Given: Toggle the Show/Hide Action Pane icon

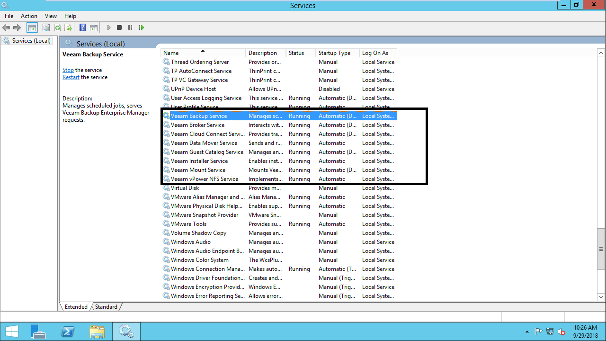Looking at the screenshot, I should click(94, 28).
